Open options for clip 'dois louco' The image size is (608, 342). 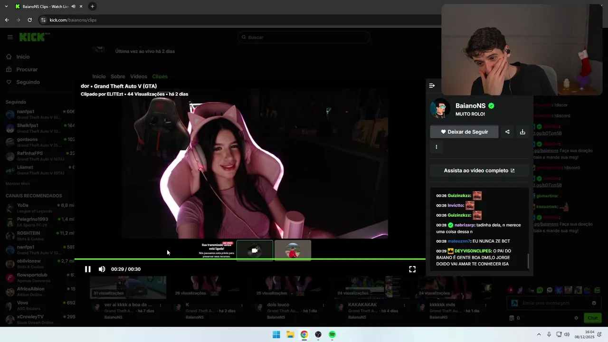pyautogui.click(x=323, y=305)
